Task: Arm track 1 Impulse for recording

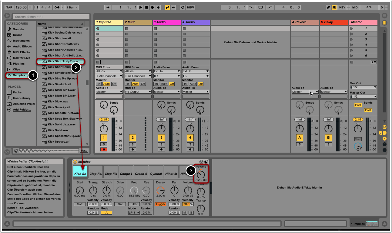Action: tap(104, 149)
